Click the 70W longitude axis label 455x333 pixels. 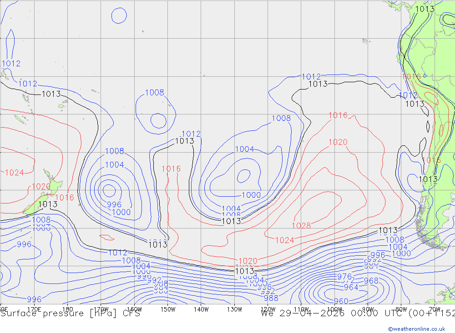pyautogui.click(x=434, y=309)
